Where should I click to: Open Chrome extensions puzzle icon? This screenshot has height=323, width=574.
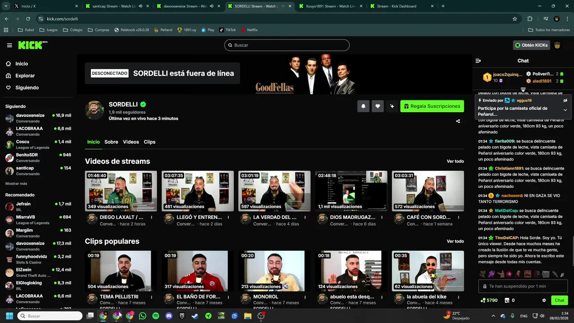[x=530, y=19]
